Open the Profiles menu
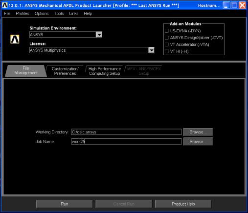 tap(23, 14)
